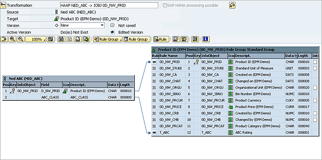Click the key icon in source 0D_NW_PRID row
The height and width of the screenshot is (160, 322).
[x=12, y=91]
